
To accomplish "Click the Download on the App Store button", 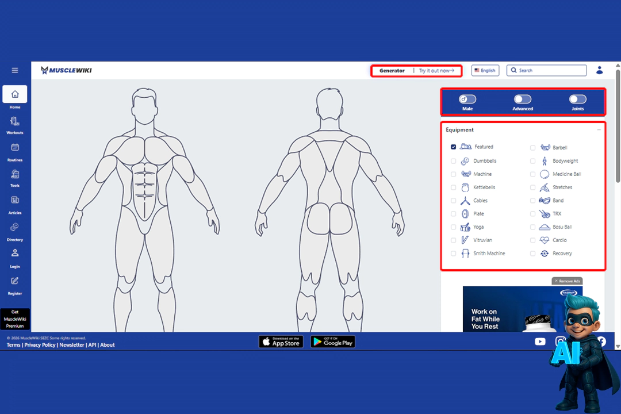I will click(281, 342).
